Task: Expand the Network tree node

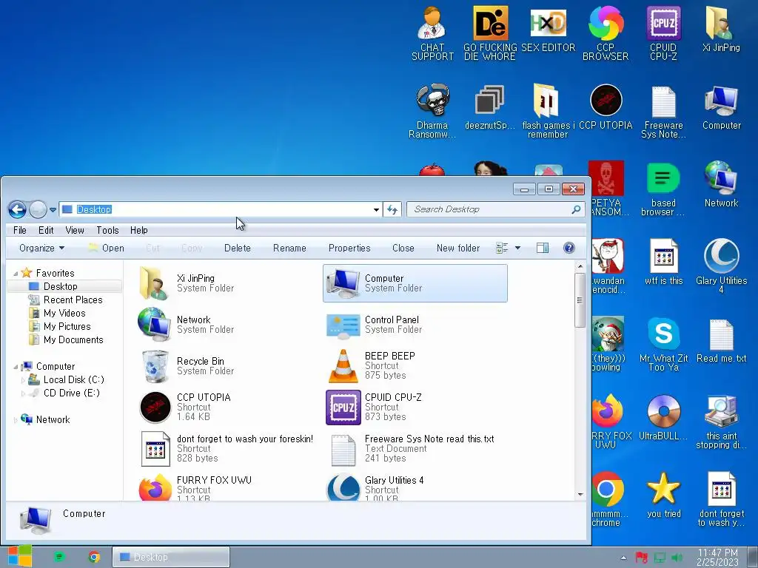Action: tap(16, 420)
